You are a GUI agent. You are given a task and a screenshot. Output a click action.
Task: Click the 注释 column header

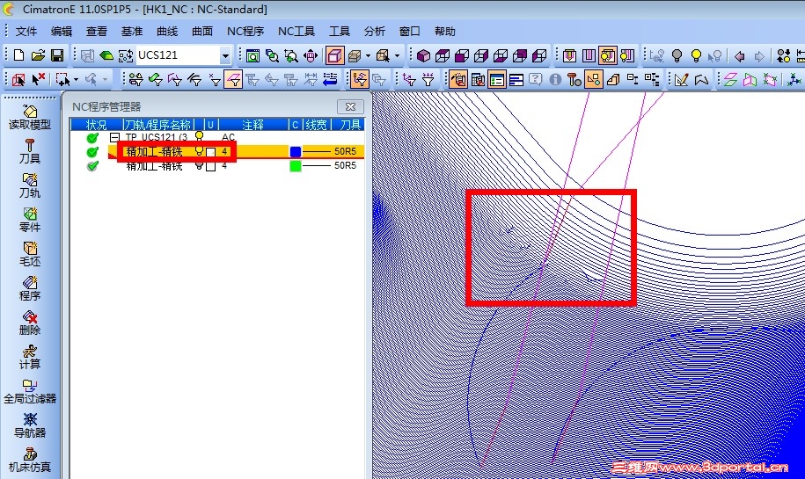pos(252,125)
